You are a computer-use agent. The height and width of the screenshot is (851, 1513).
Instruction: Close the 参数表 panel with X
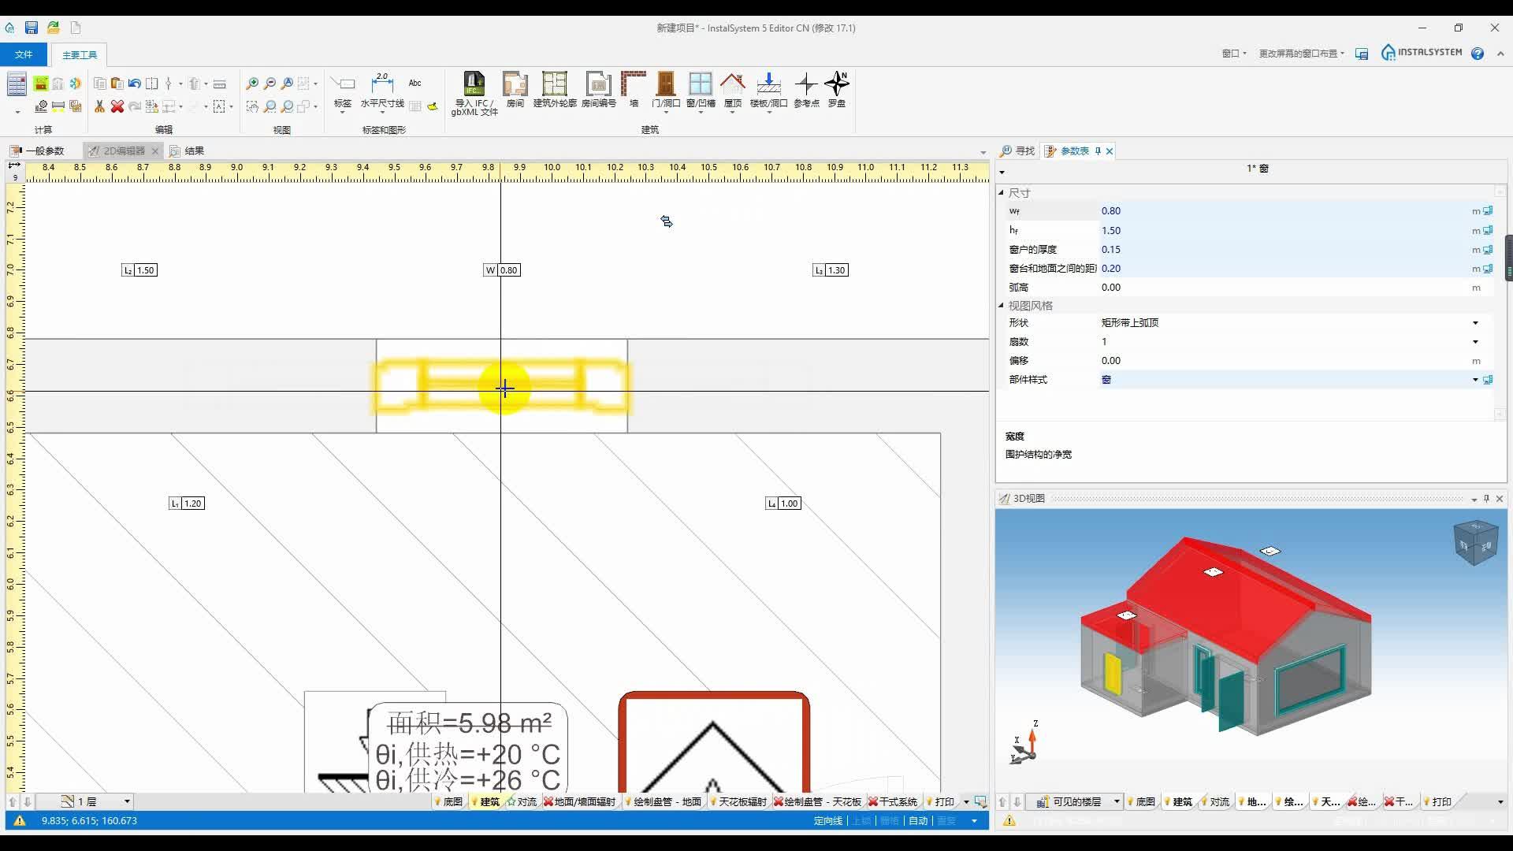click(x=1110, y=151)
